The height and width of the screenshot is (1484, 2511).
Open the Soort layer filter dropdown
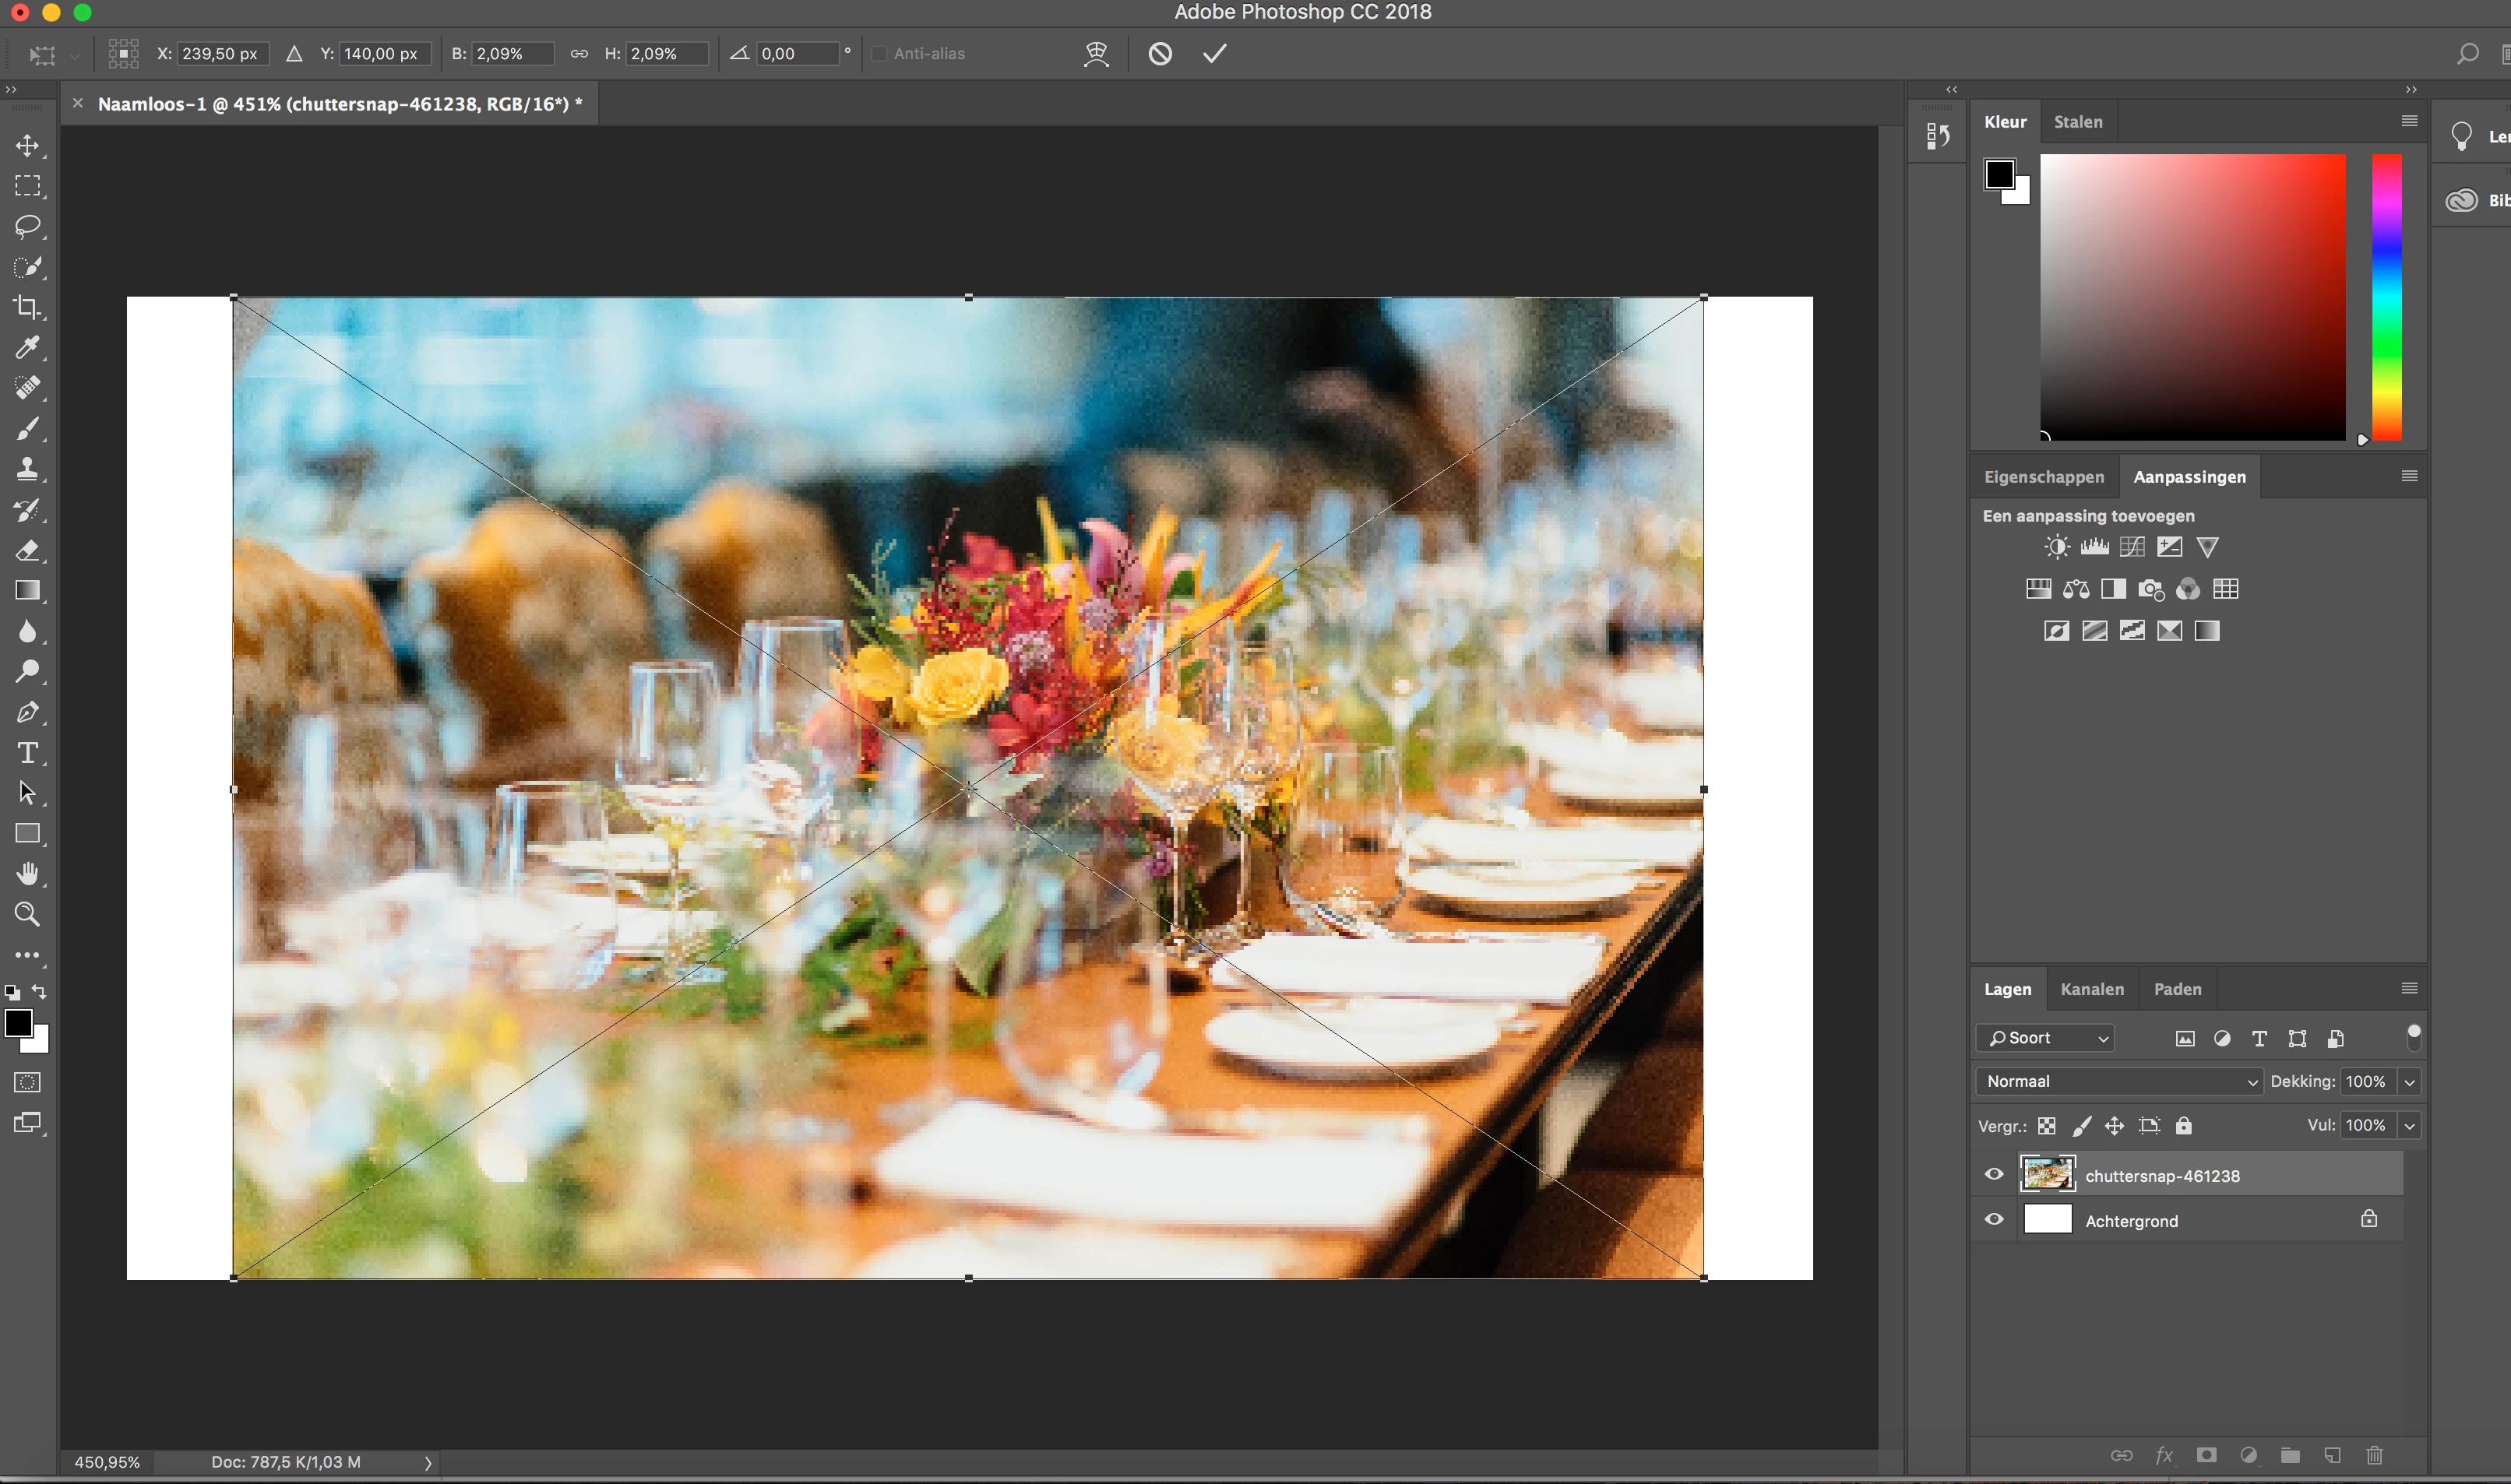click(x=2045, y=1038)
